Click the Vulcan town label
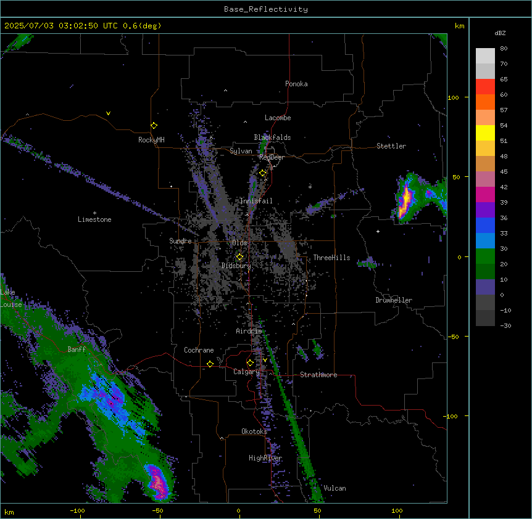The height and width of the screenshot is (519, 532). pyautogui.click(x=335, y=488)
